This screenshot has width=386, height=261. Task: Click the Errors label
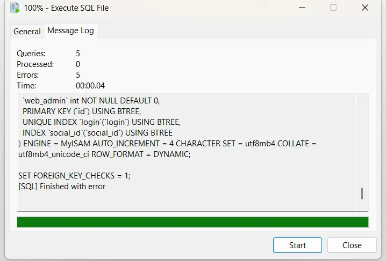pyautogui.click(x=28, y=75)
